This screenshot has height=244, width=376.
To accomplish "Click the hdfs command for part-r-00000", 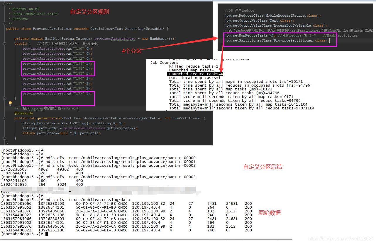I will point(120,158).
